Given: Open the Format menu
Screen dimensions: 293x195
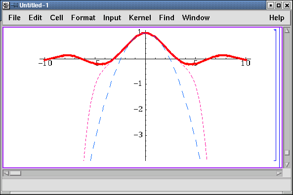Looking at the screenshot, I should click(x=83, y=18).
